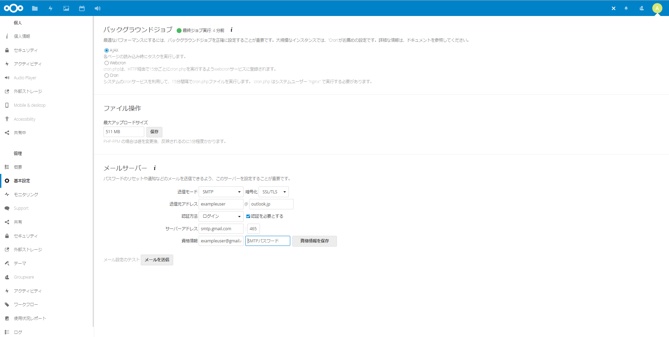Viewport: 669px width, 337px height.
Task: Open the 送信モード SMTP dropdown
Action: (x=221, y=192)
